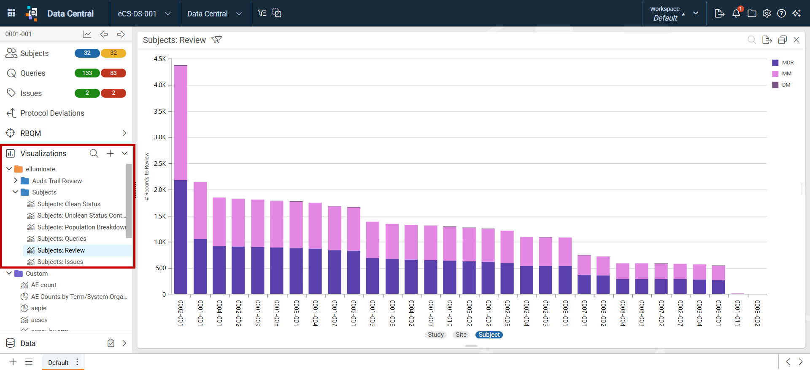Click the zoom out magnifier in chart panel

751,40
